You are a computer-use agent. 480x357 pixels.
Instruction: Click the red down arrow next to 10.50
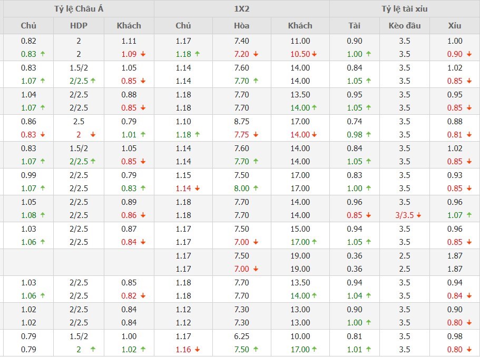coord(314,54)
